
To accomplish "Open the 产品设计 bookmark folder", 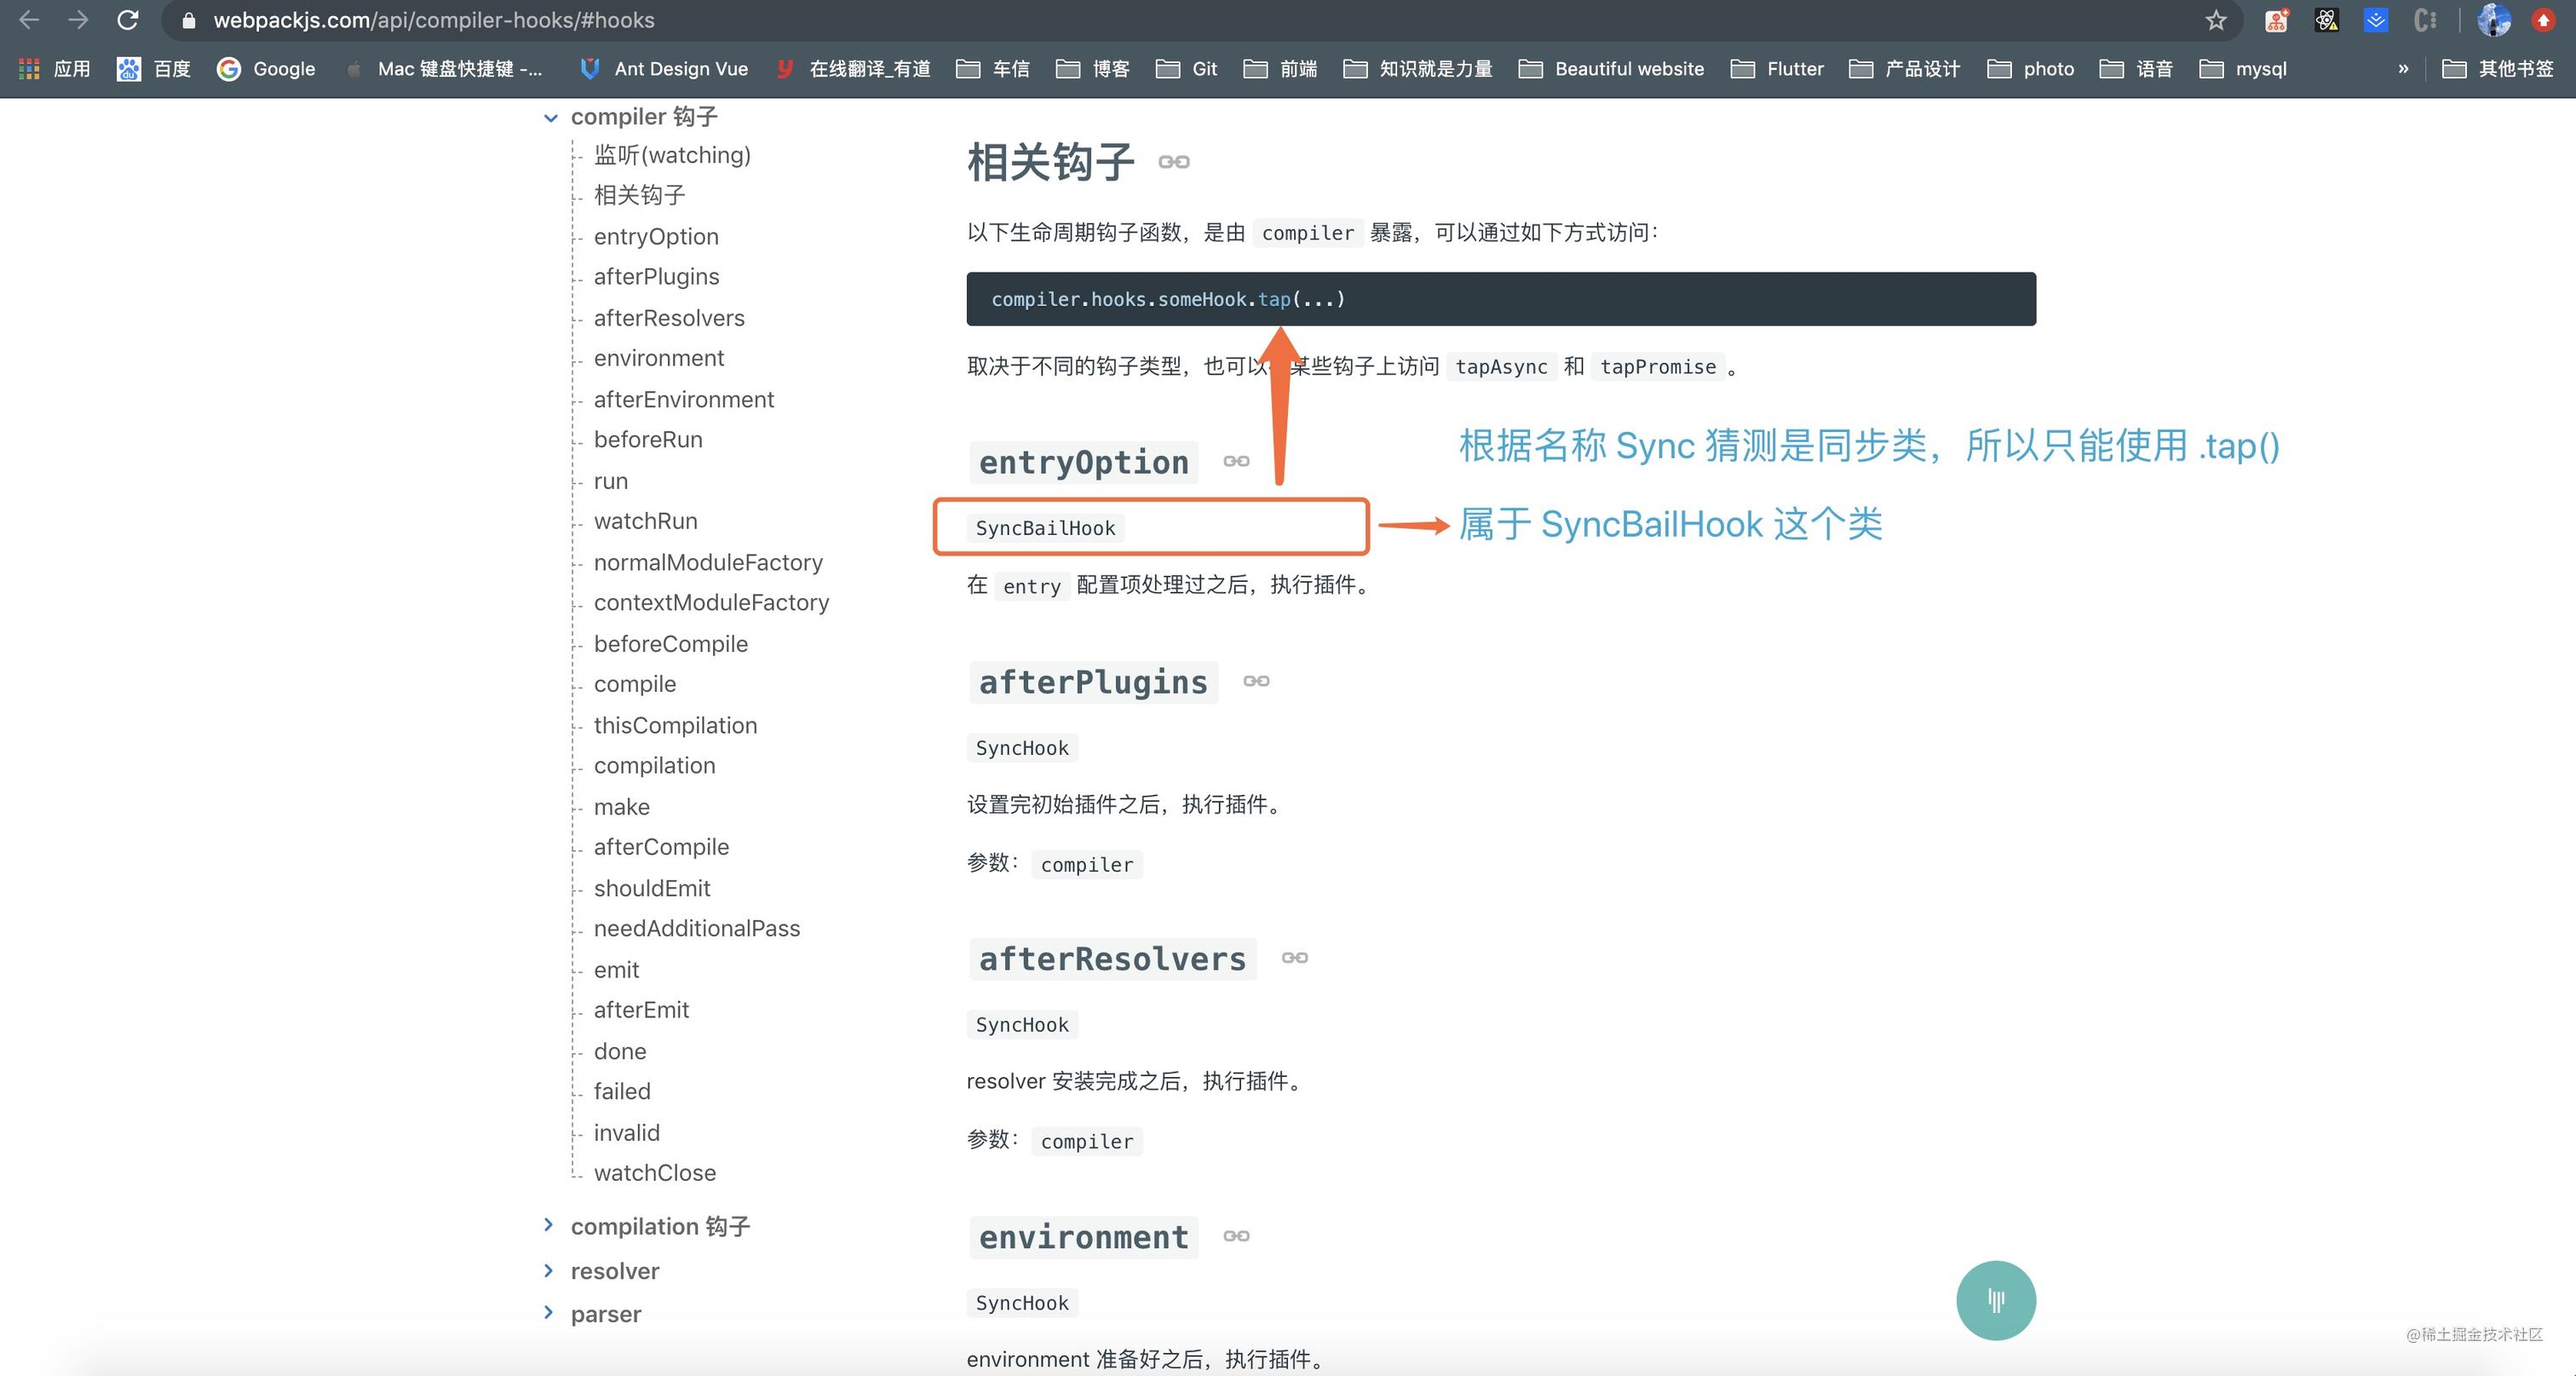I will (x=1904, y=68).
